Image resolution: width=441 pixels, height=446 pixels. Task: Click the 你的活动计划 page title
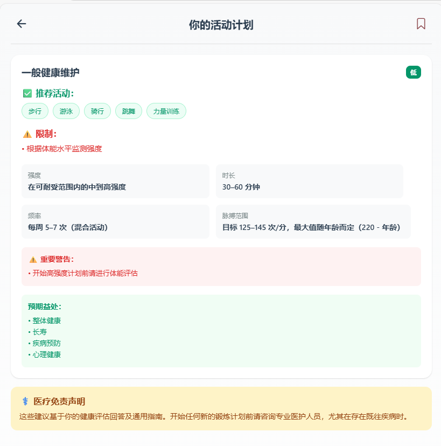pos(221,25)
